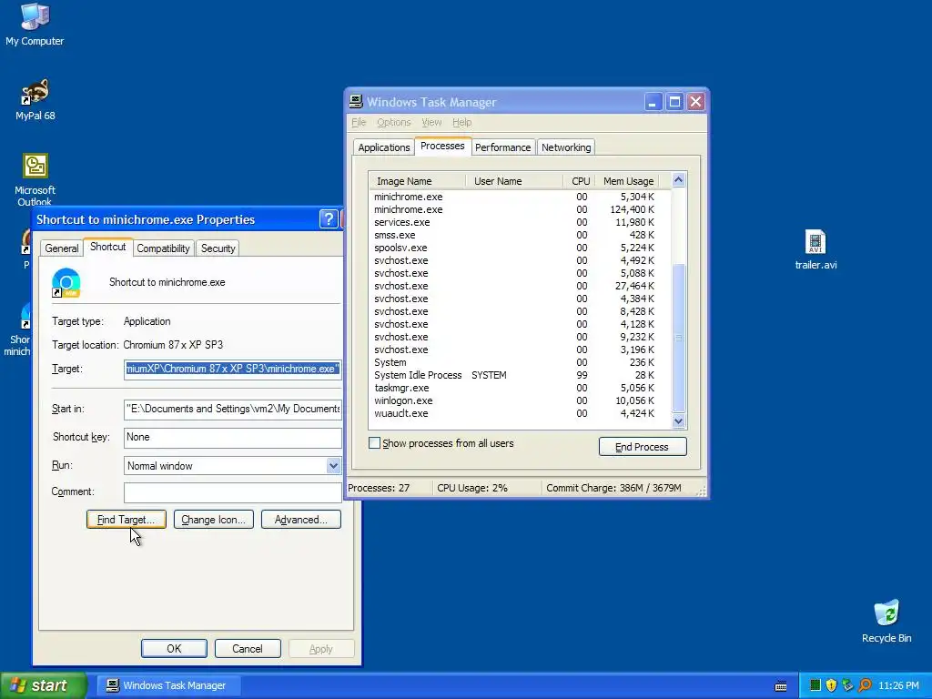
Task: Click the process list scrollbar thumb
Action: pos(678,338)
